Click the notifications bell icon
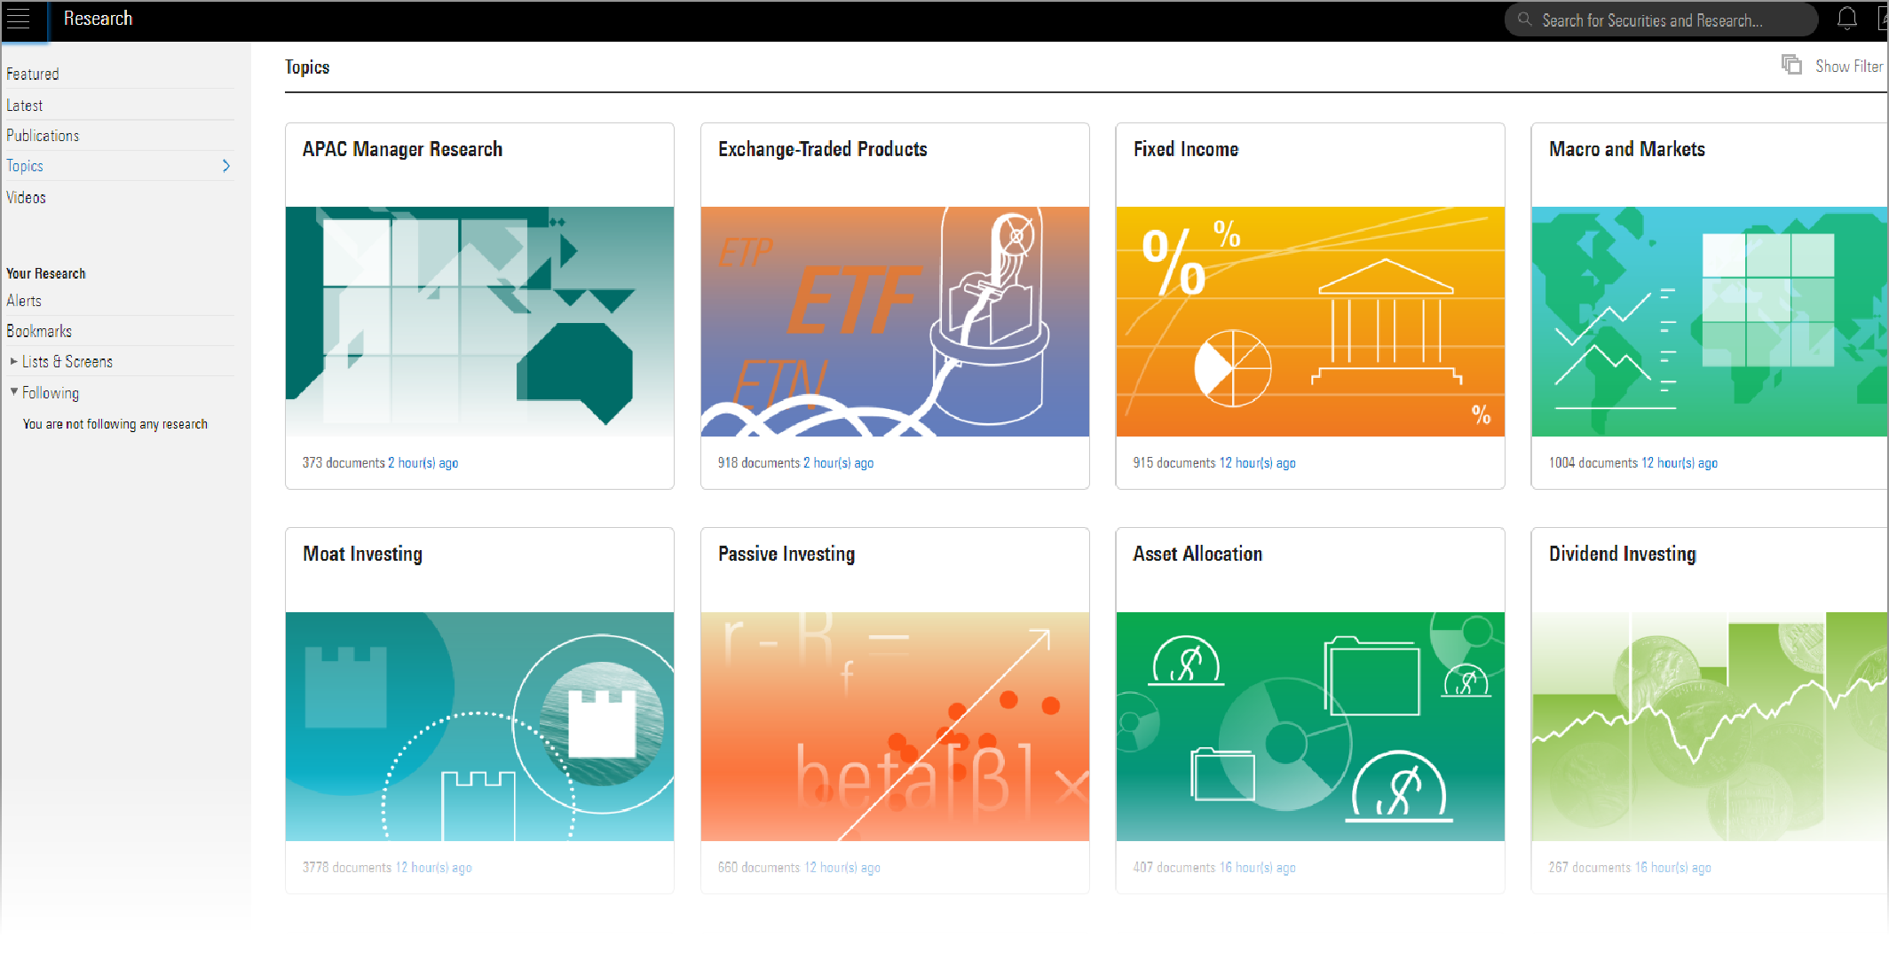Viewport: 1889px width, 976px height. (1846, 19)
